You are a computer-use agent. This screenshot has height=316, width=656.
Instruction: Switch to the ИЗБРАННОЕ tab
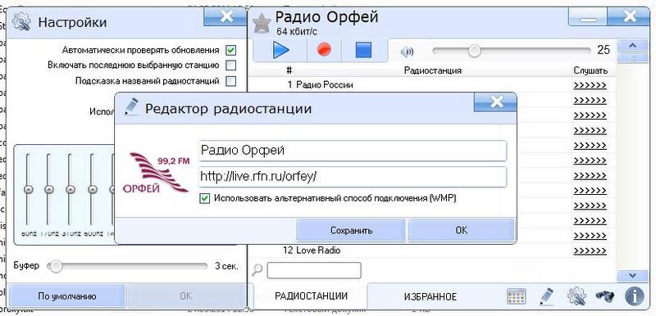[x=430, y=297]
